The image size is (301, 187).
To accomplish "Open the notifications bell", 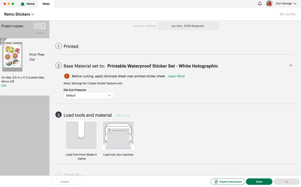I will pos(260,4).
